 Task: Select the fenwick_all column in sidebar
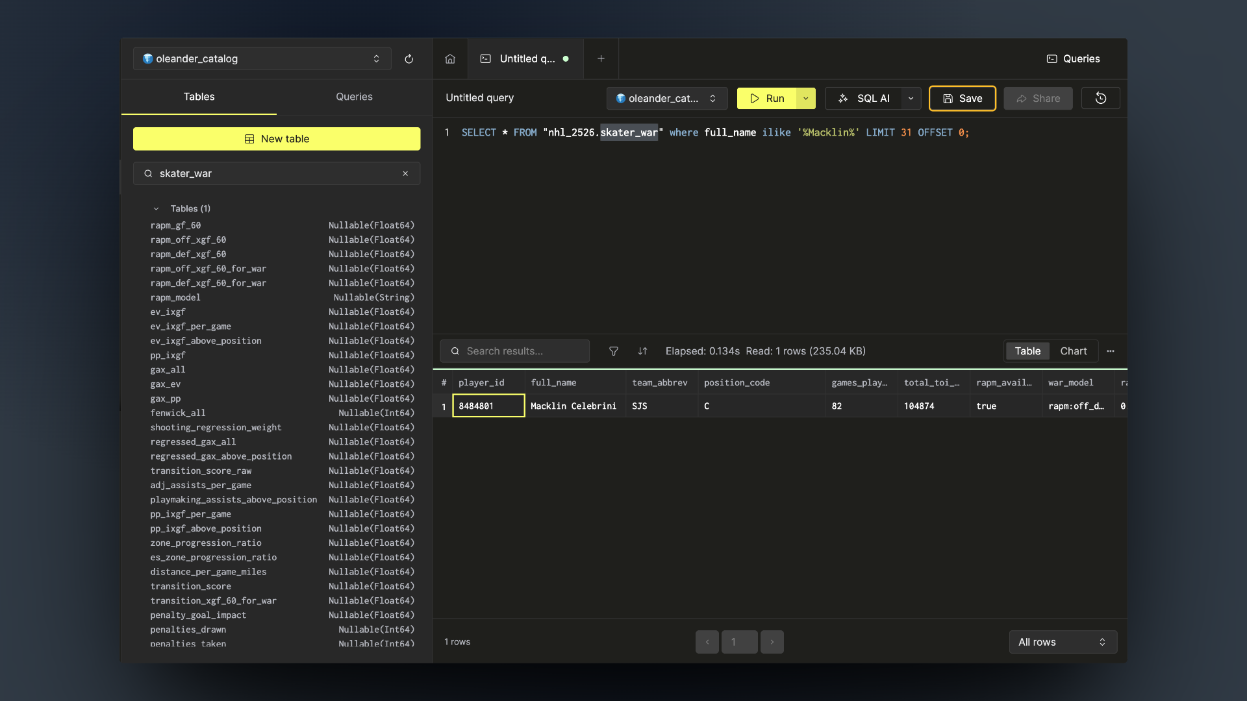pos(282,413)
